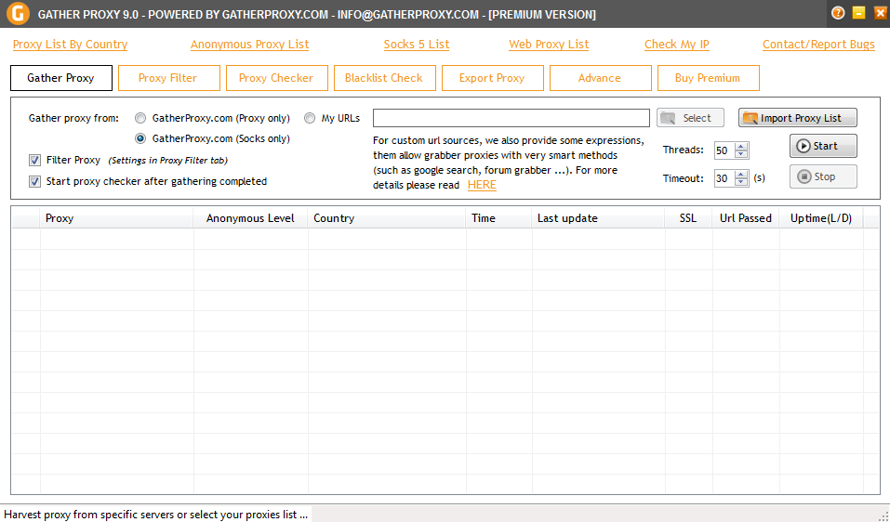Click the Select button
890x522 pixels.
[x=690, y=118]
